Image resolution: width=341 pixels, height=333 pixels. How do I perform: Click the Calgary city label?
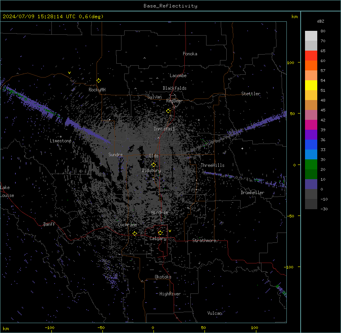coord(158,238)
